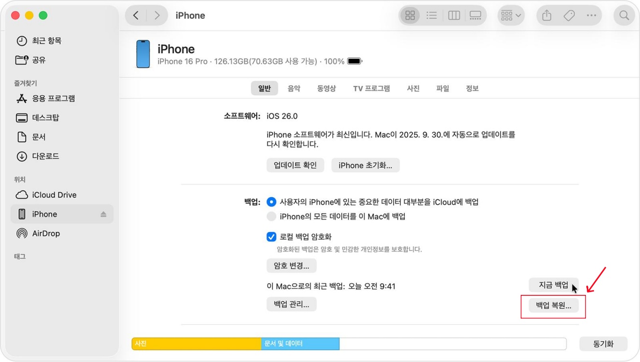Click the latest backup time text 오늘 오전 9:41
This screenshot has height=362, width=640.
coord(372,286)
